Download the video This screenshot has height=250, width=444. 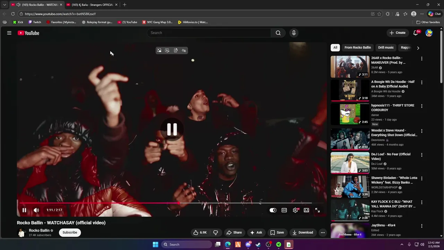pyautogui.click(x=302, y=233)
